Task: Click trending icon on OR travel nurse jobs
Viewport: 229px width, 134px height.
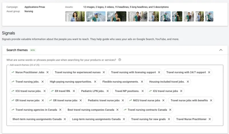Action: click(x=50, y=100)
